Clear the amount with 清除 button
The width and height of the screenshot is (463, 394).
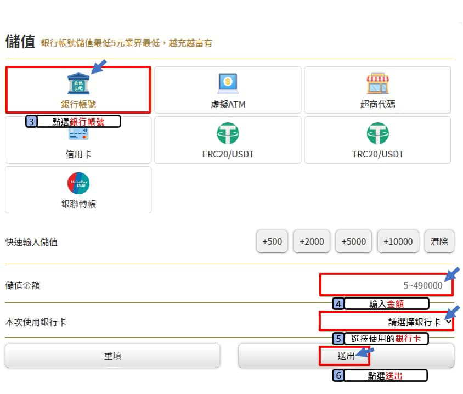(x=439, y=241)
